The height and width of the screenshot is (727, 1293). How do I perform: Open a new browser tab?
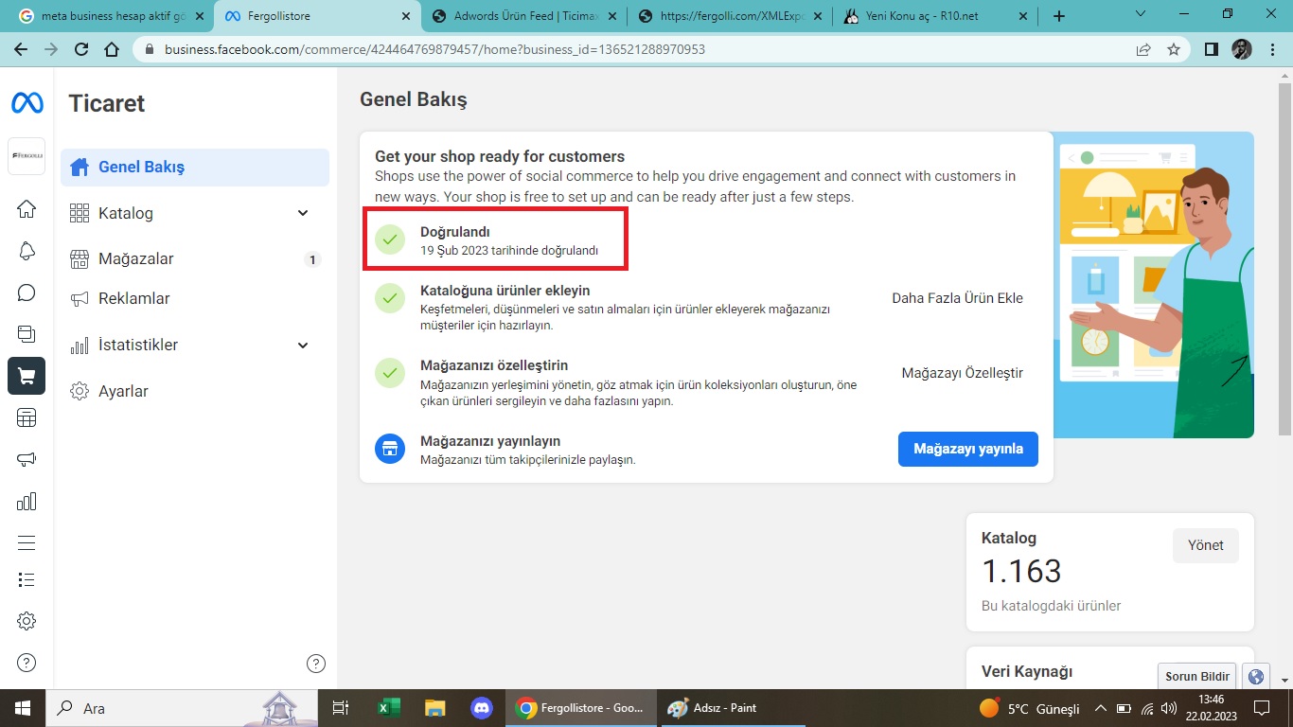point(1059,16)
